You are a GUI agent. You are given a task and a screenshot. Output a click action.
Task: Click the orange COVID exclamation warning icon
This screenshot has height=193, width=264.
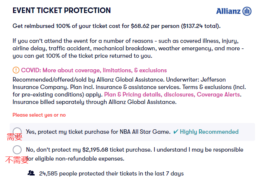pos(16,70)
